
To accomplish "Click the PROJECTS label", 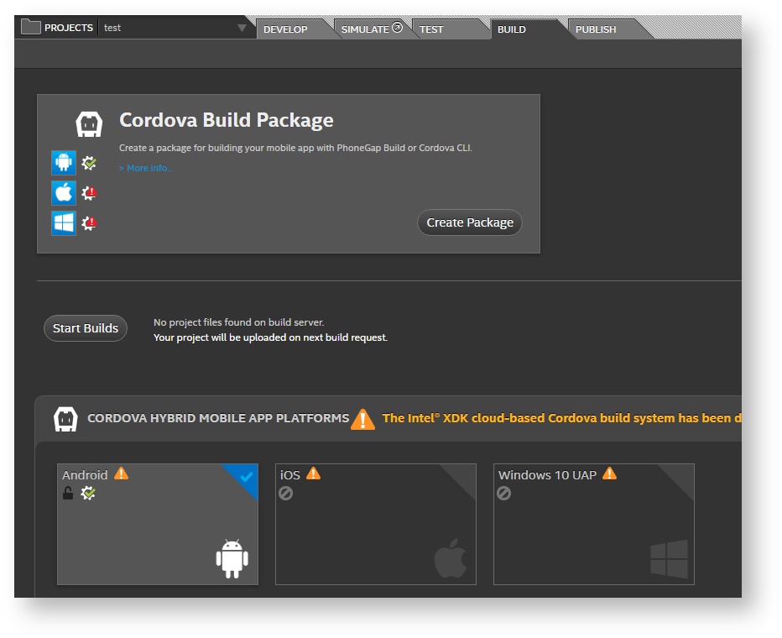I will 69,28.
